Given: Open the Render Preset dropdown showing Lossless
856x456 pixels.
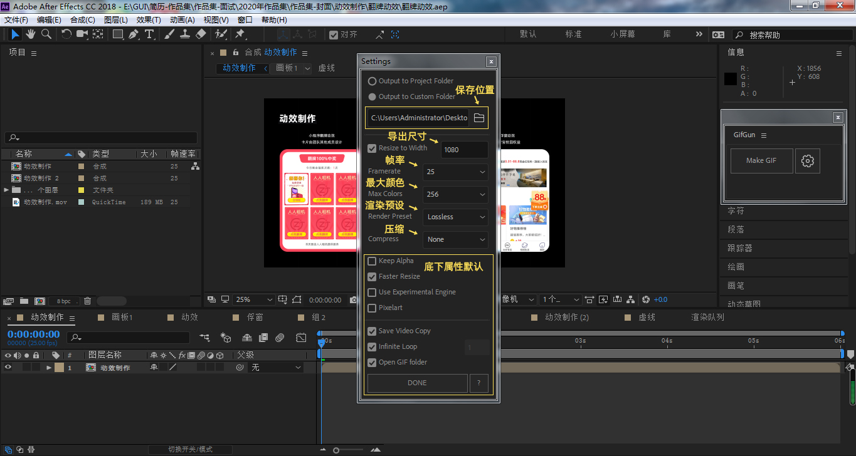Looking at the screenshot, I should [x=455, y=217].
